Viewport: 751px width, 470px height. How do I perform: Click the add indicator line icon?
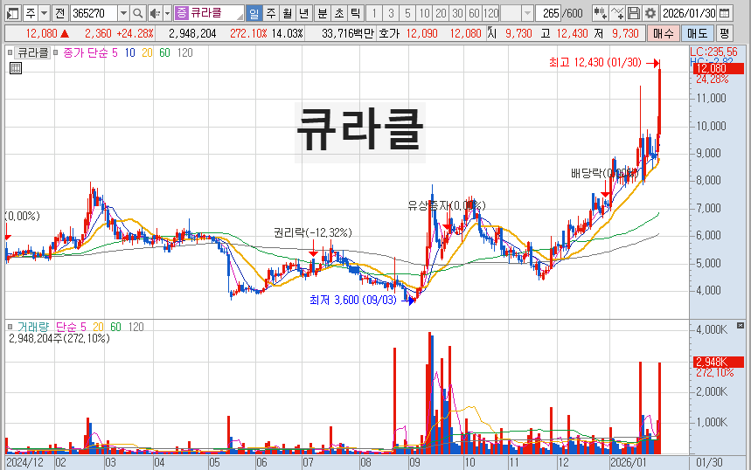coord(617,13)
